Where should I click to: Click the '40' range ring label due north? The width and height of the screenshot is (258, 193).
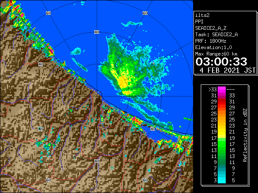pyautogui.click(x=97, y=32)
